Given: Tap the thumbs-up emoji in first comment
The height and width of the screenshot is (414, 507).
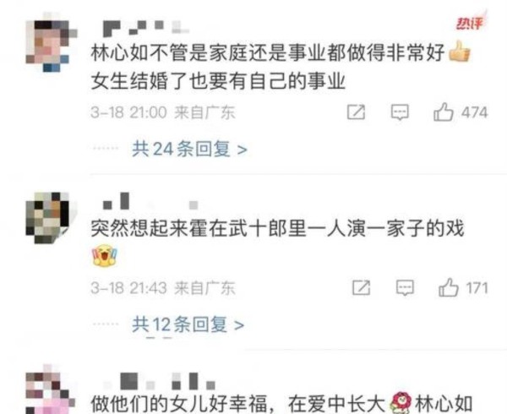Looking at the screenshot, I should point(459,51).
